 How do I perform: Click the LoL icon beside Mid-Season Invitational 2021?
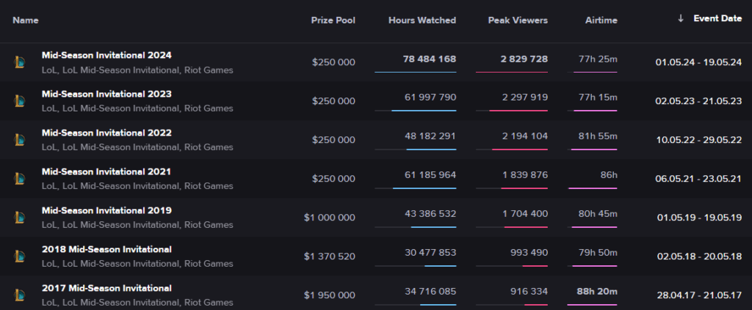(20, 179)
